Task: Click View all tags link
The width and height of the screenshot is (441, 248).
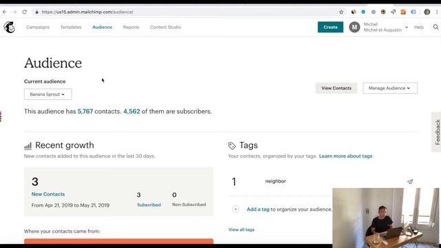Action: (241, 229)
